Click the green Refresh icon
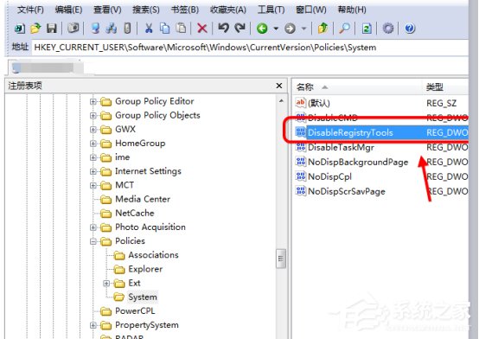Viewport: 479px width, 339px height. (367, 29)
